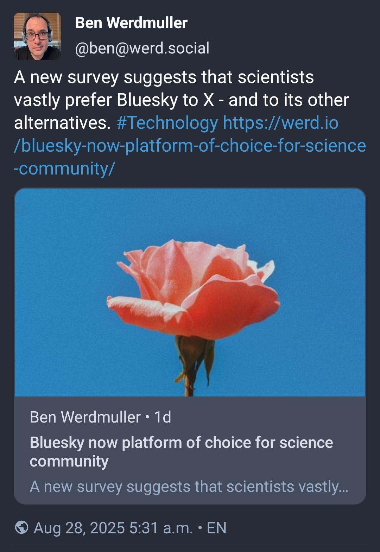The image size is (380, 552).
Task: Click the post text 'A new survey suggests'
Action: click(x=106, y=77)
